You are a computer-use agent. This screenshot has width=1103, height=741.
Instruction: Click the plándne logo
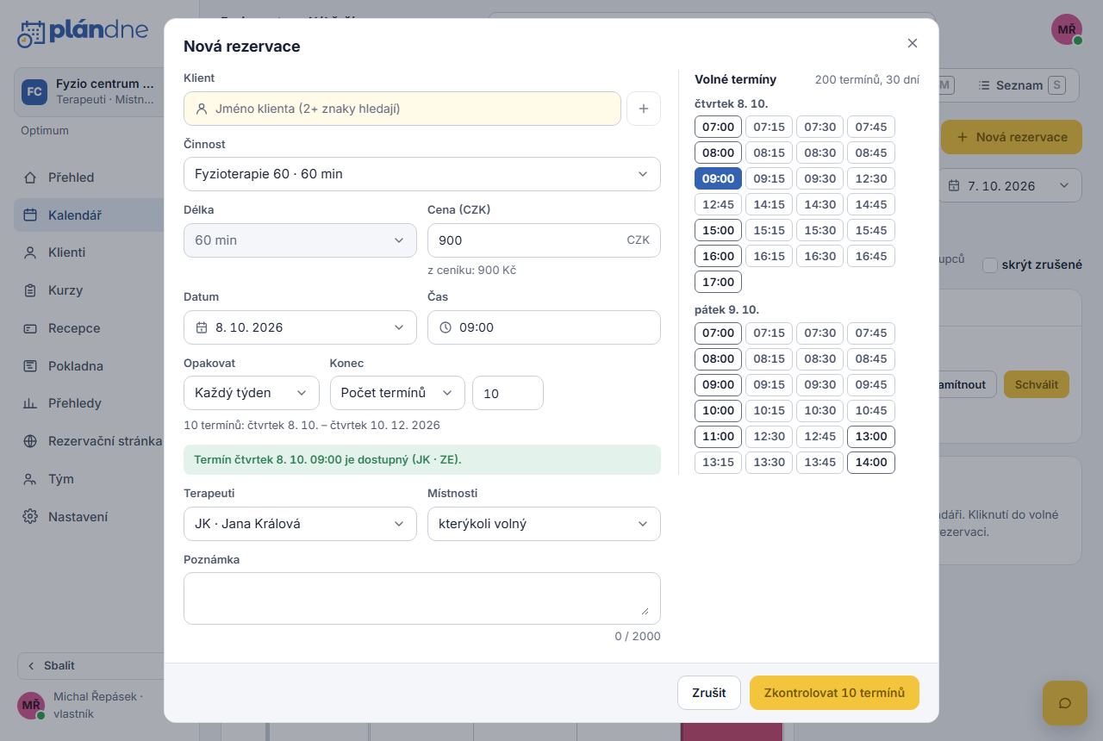pyautogui.click(x=83, y=32)
